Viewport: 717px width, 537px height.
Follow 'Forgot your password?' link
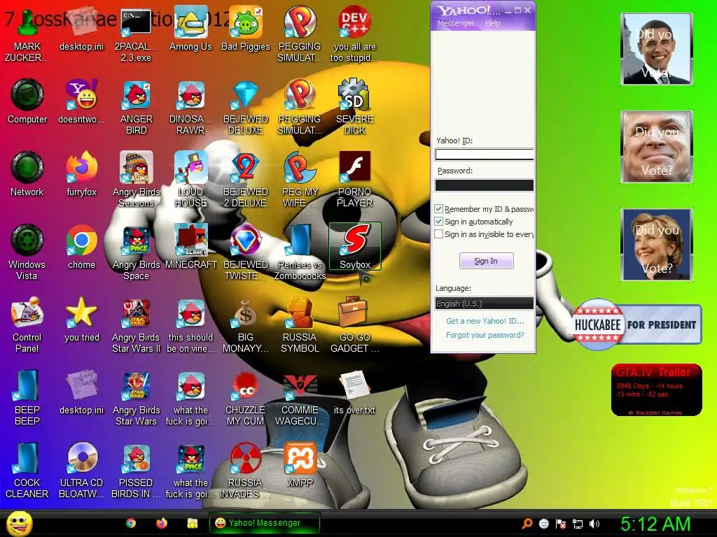pos(485,335)
